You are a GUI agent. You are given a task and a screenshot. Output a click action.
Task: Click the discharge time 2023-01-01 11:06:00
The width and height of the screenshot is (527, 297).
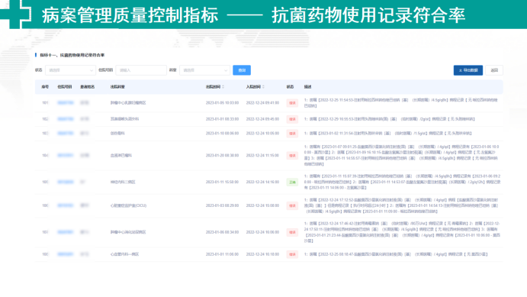point(222,254)
